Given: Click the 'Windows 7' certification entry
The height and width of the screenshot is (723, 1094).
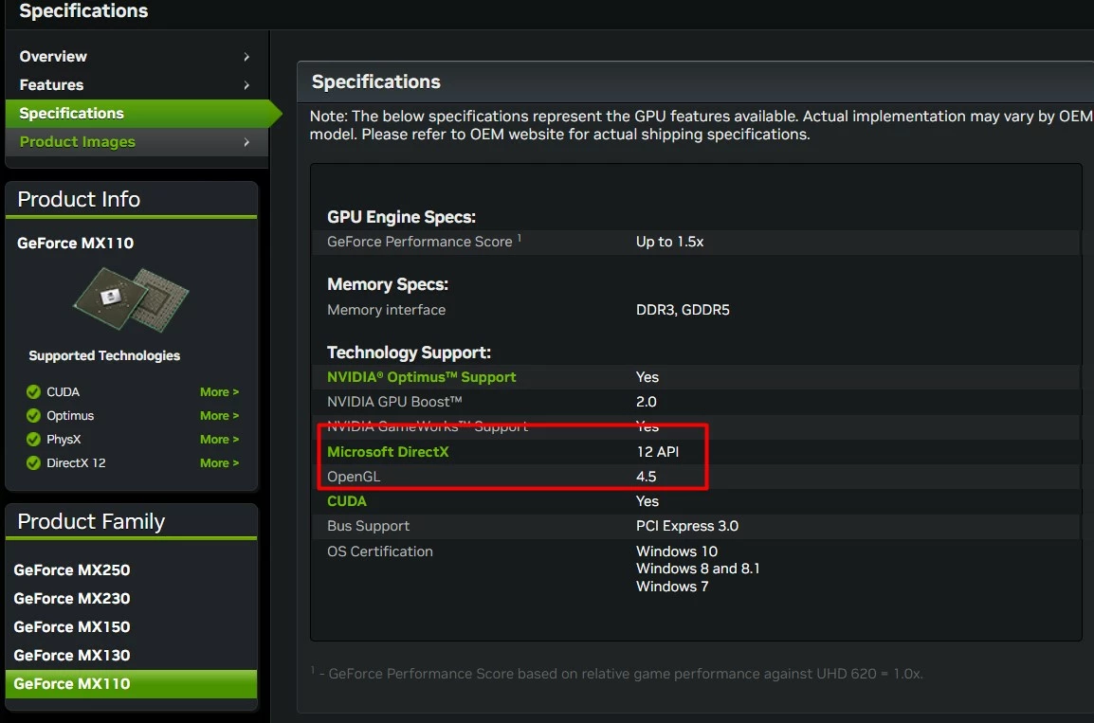Looking at the screenshot, I should 672,587.
